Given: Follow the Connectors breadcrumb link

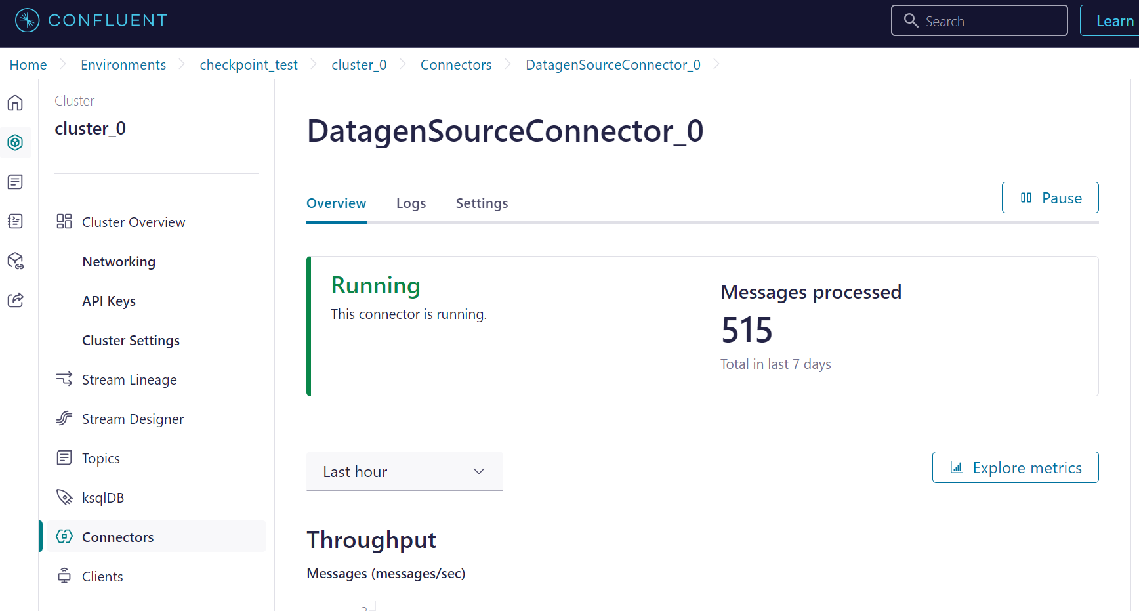Looking at the screenshot, I should (456, 64).
